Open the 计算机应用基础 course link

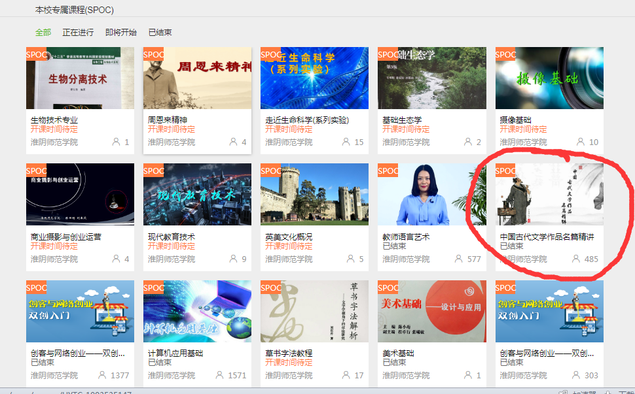click(175, 353)
